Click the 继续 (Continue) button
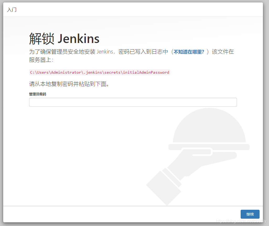 [250, 214]
